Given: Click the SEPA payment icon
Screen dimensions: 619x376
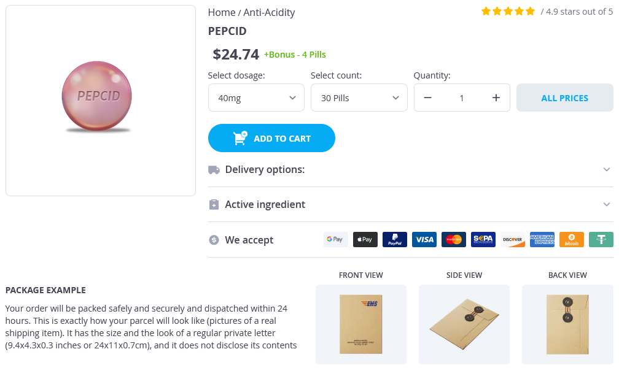Looking at the screenshot, I should 483,240.
